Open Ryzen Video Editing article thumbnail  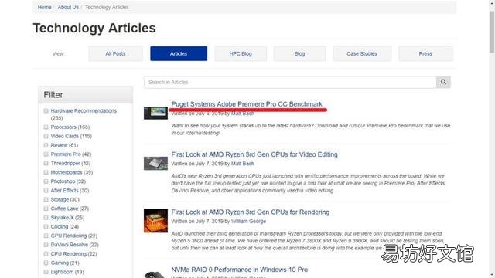[x=155, y=163]
